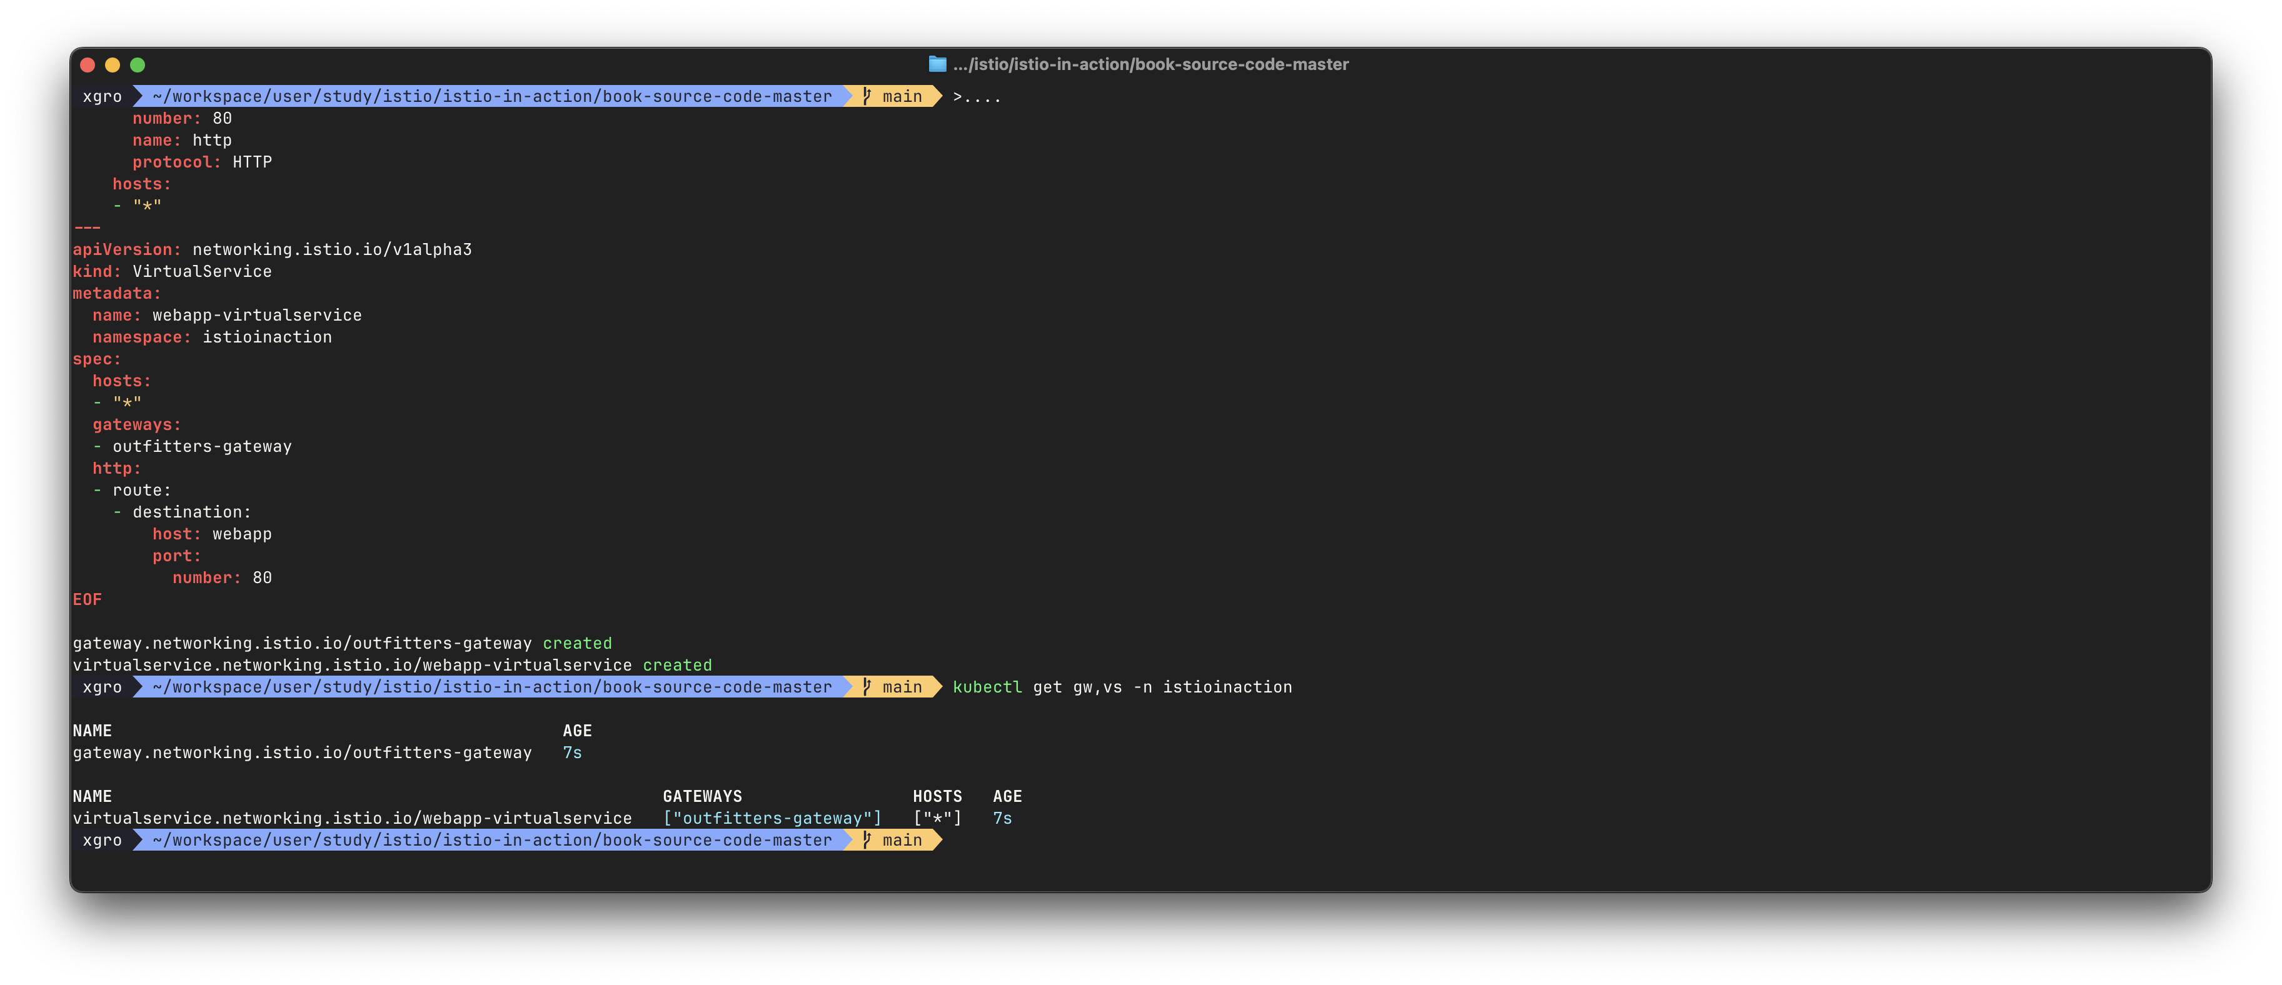This screenshot has width=2282, height=985.
Task: Click 'main' branch label in bottom prompt
Action: point(902,840)
